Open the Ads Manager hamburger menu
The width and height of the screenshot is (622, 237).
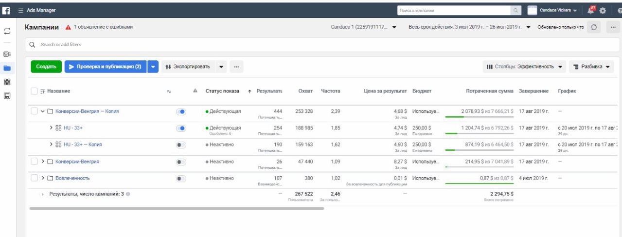20,10
